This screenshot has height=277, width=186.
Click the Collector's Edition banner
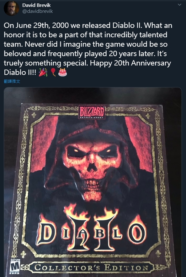click(91, 267)
